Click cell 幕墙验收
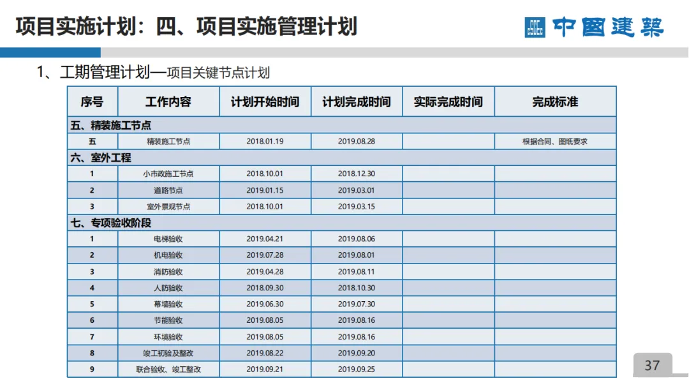Image resolution: width=689 pixels, height=388 pixels. click(168, 304)
